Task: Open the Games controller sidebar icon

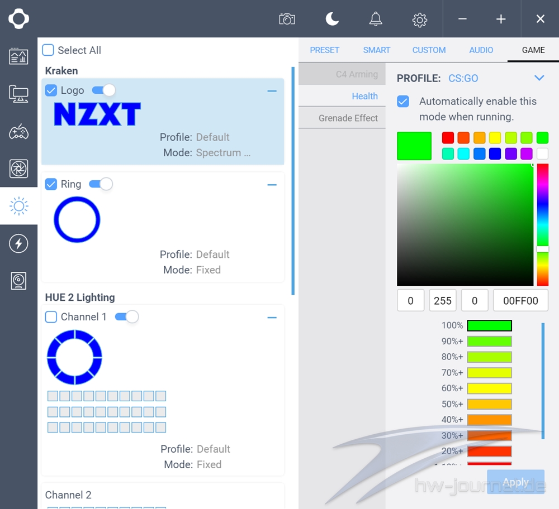Action: [18, 132]
